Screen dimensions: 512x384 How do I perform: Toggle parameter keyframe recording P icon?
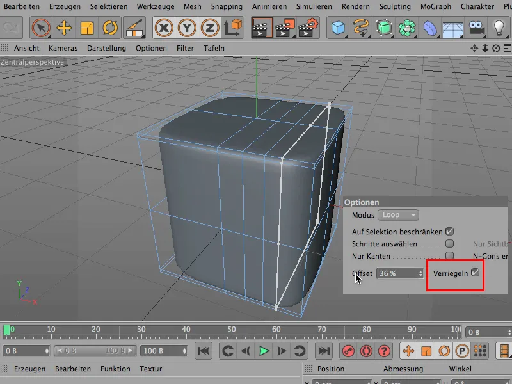click(462, 351)
